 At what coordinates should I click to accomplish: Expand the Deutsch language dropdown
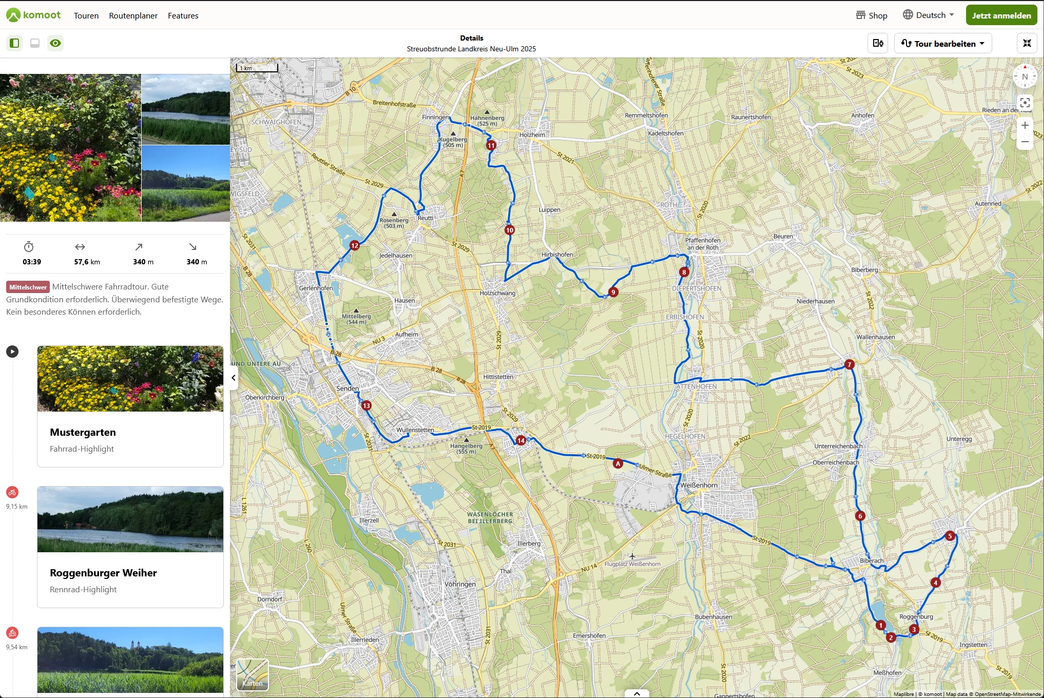pyautogui.click(x=929, y=15)
